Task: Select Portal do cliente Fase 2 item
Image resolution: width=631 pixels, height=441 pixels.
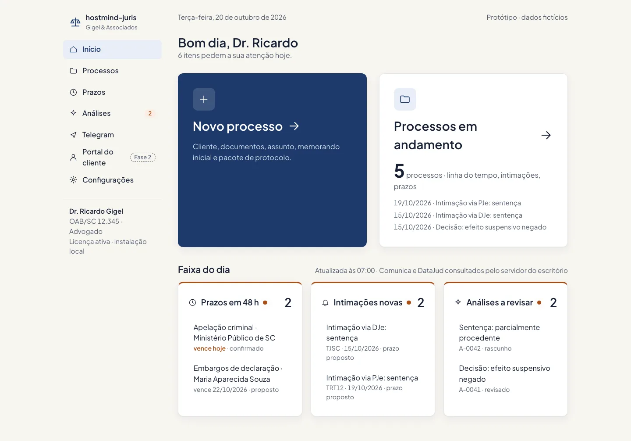Action: click(x=112, y=157)
